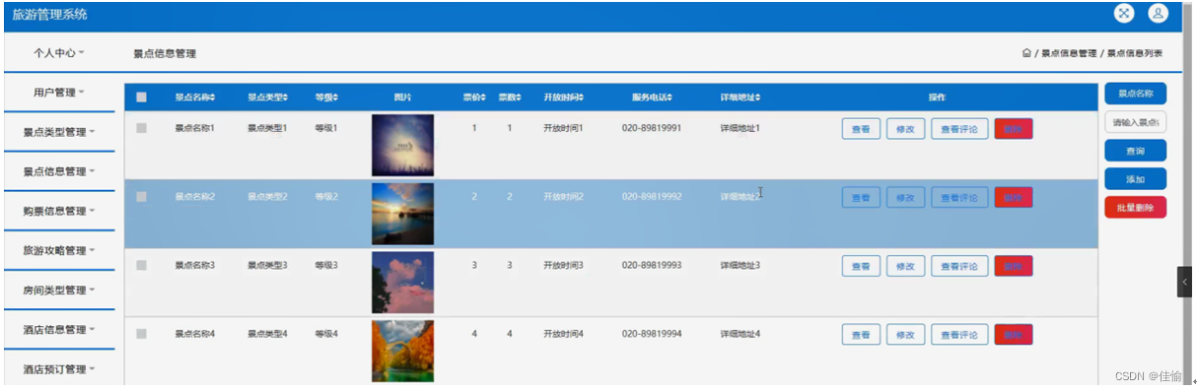Screen dimensions: 1197x391
Task: Expand the 购票信息管理 menu
Action: click(59, 211)
